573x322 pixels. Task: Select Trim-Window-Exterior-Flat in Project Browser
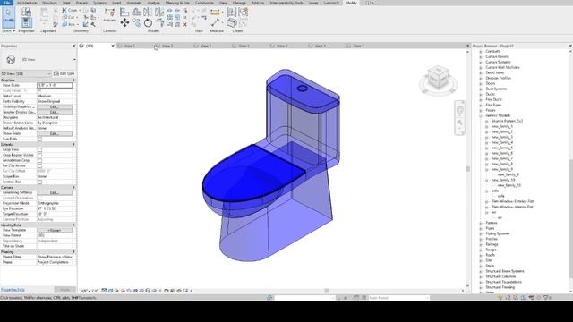tap(512, 201)
